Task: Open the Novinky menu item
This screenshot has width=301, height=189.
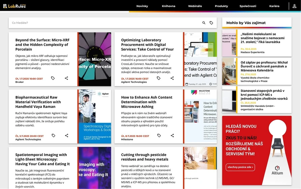Action: point(142,6)
